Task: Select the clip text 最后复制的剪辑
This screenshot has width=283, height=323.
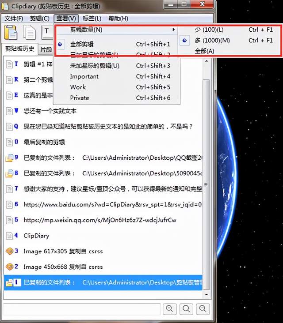Action: pos(44,143)
